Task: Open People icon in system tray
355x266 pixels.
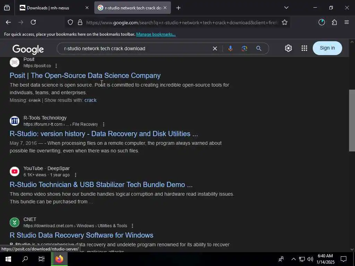Action: 281,259
